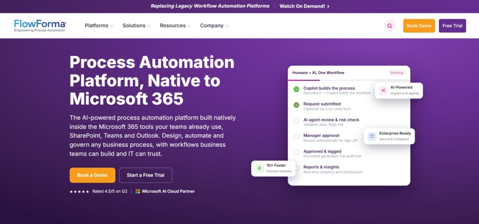Image resolution: width=479 pixels, height=224 pixels.
Task: Expand the Solutions chevron
Action: click(x=149, y=26)
